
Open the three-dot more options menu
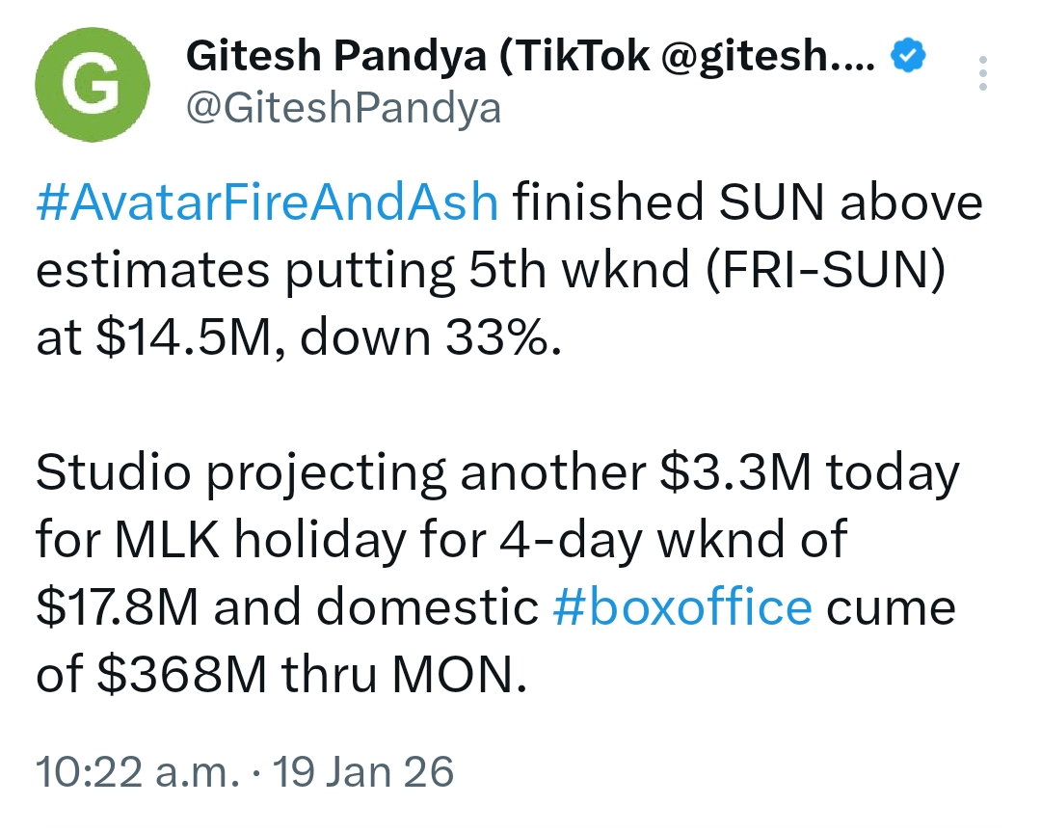pos(982,73)
